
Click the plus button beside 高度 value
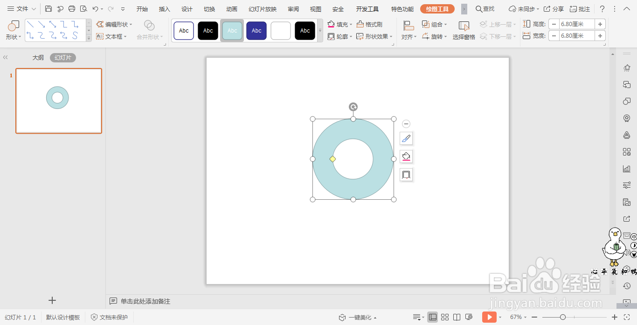600,24
